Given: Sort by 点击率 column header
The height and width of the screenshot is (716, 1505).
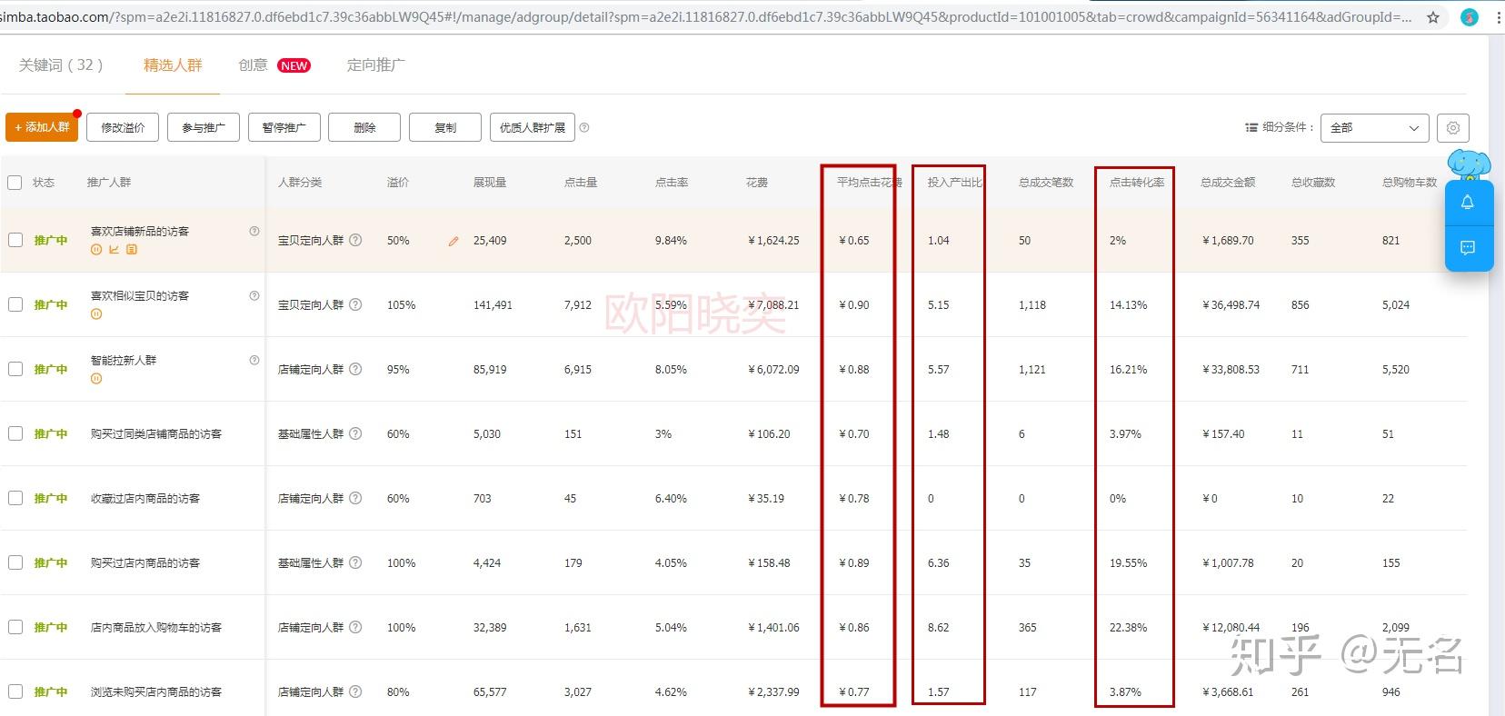Looking at the screenshot, I should click(672, 183).
